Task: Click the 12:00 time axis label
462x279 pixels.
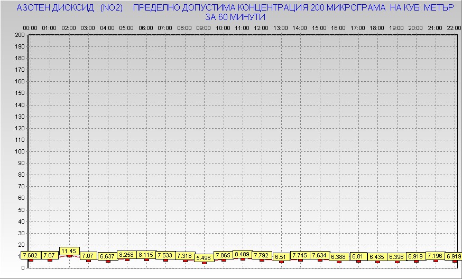Action: click(x=261, y=27)
